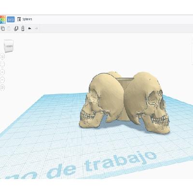
Task: Click the blue Beta badge
Action: pos(11,19)
